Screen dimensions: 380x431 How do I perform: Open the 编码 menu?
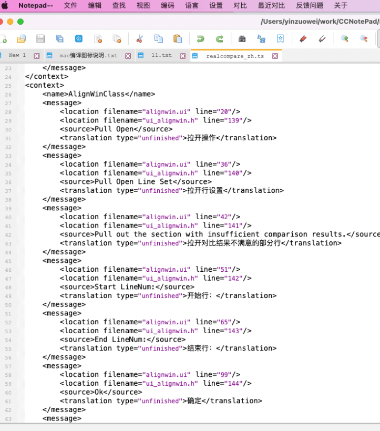[x=167, y=5]
